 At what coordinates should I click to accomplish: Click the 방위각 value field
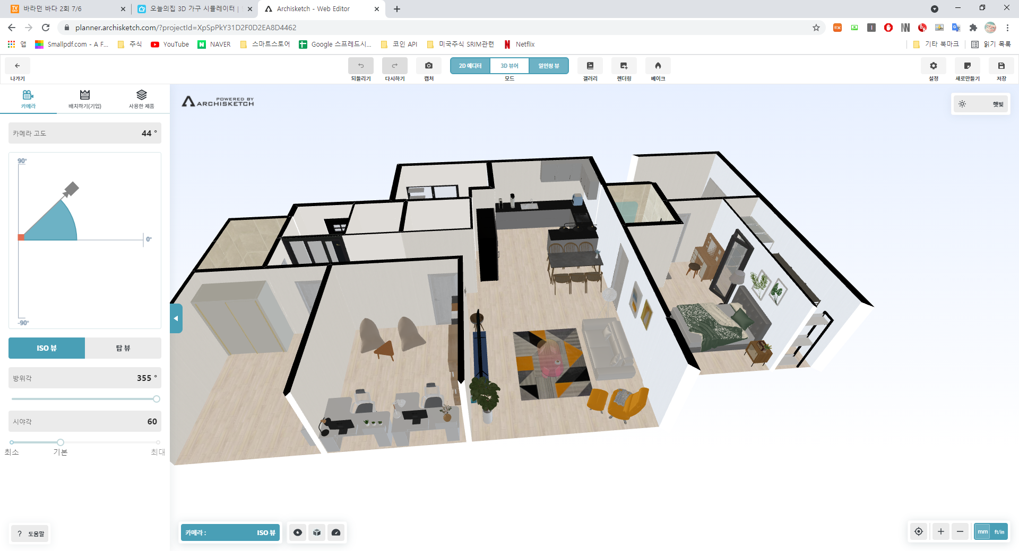coord(85,378)
